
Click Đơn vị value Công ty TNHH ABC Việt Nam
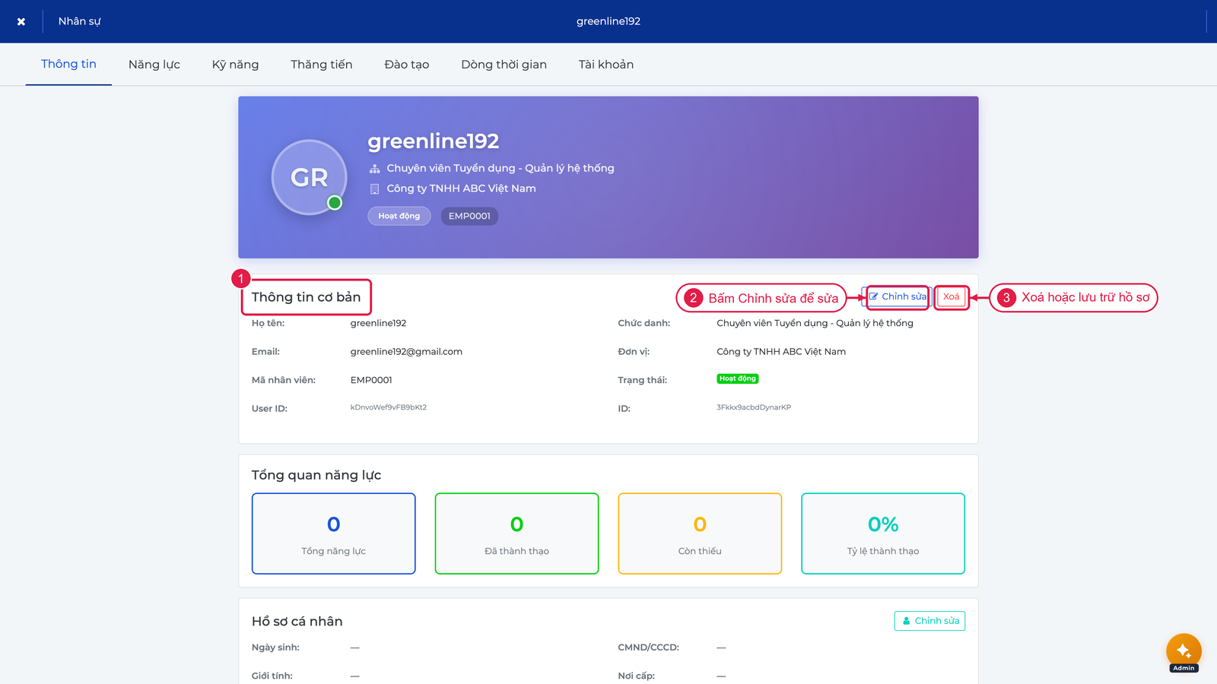pos(781,352)
